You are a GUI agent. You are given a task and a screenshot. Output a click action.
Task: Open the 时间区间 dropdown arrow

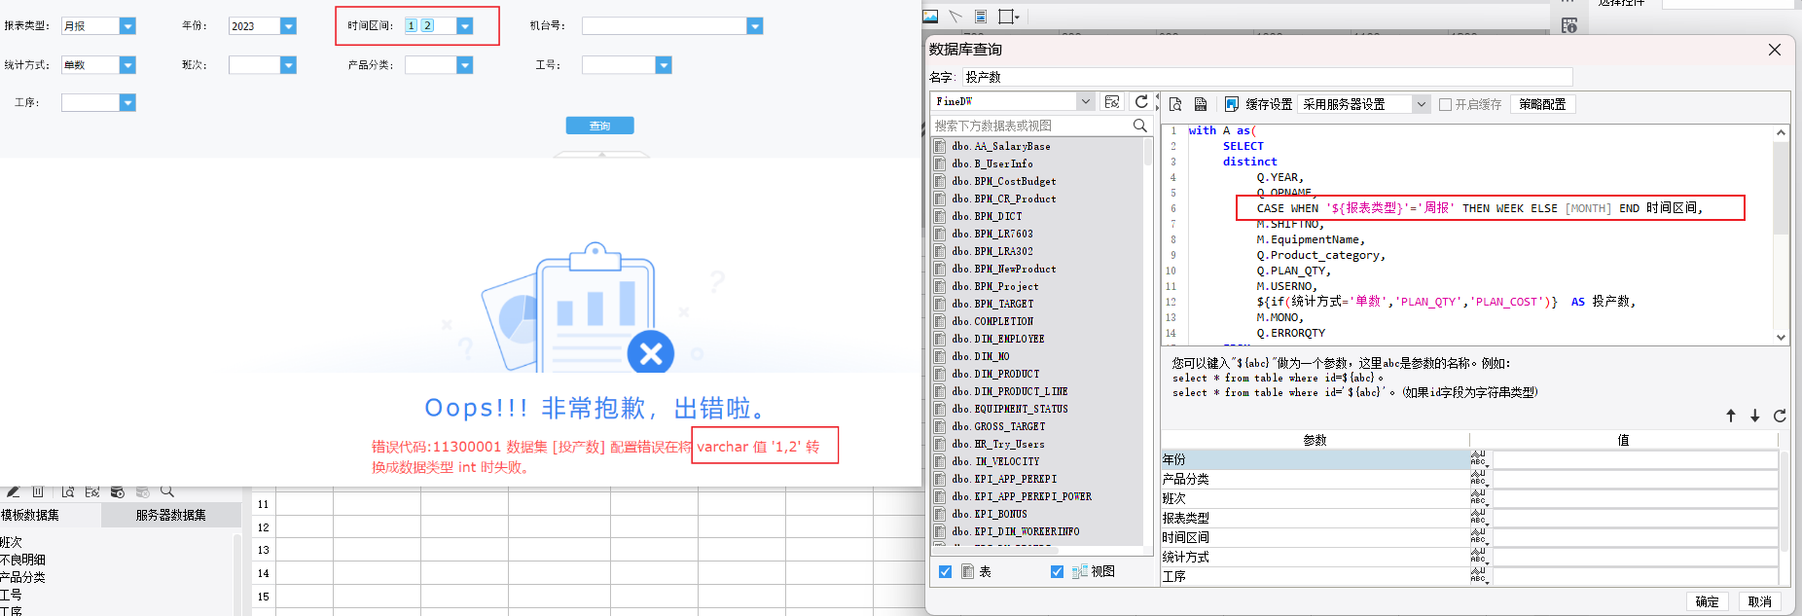[x=465, y=26]
